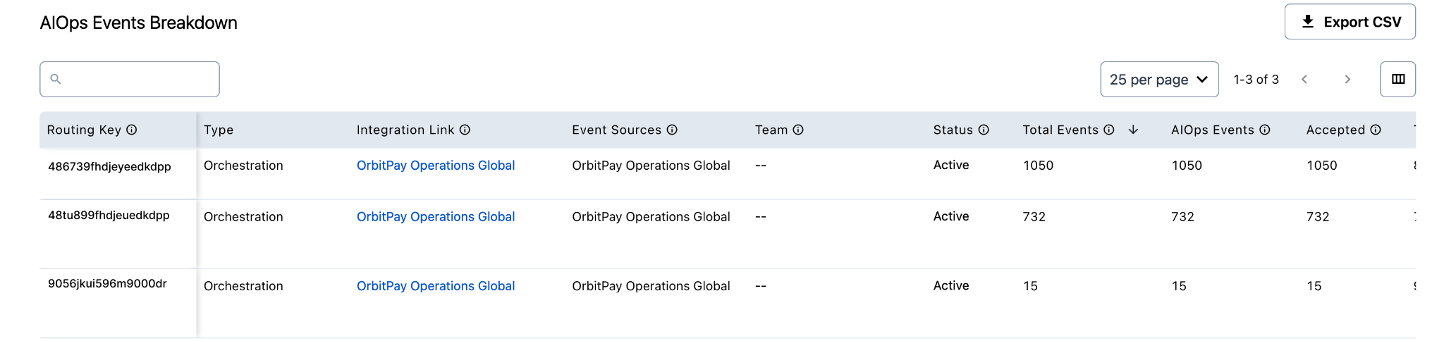Viewport: 1444px width, 341px height.
Task: Select routing key 9056jkui596m9000dr
Action: click(107, 284)
